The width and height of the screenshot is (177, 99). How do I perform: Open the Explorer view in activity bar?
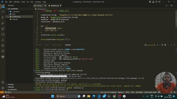coord(3,6)
